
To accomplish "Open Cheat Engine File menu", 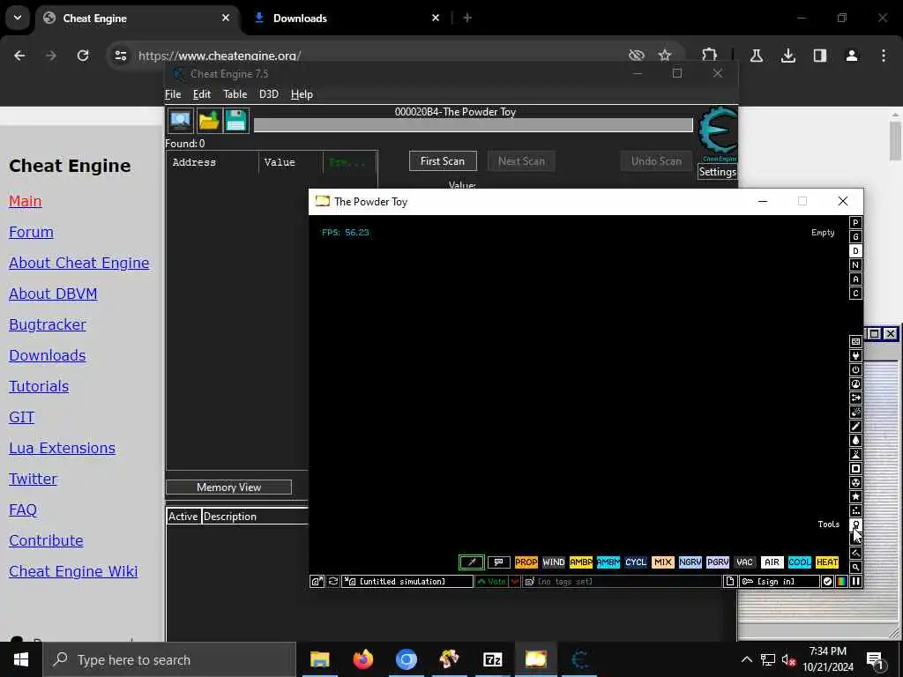I will coord(173,94).
